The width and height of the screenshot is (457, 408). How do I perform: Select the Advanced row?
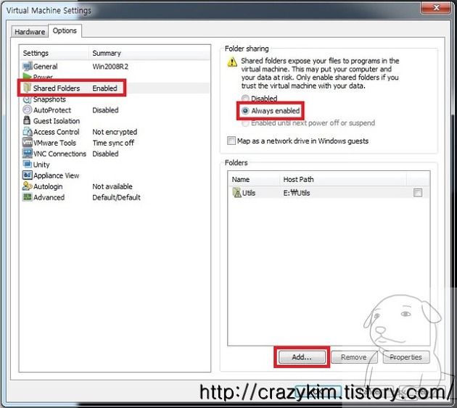115,197
